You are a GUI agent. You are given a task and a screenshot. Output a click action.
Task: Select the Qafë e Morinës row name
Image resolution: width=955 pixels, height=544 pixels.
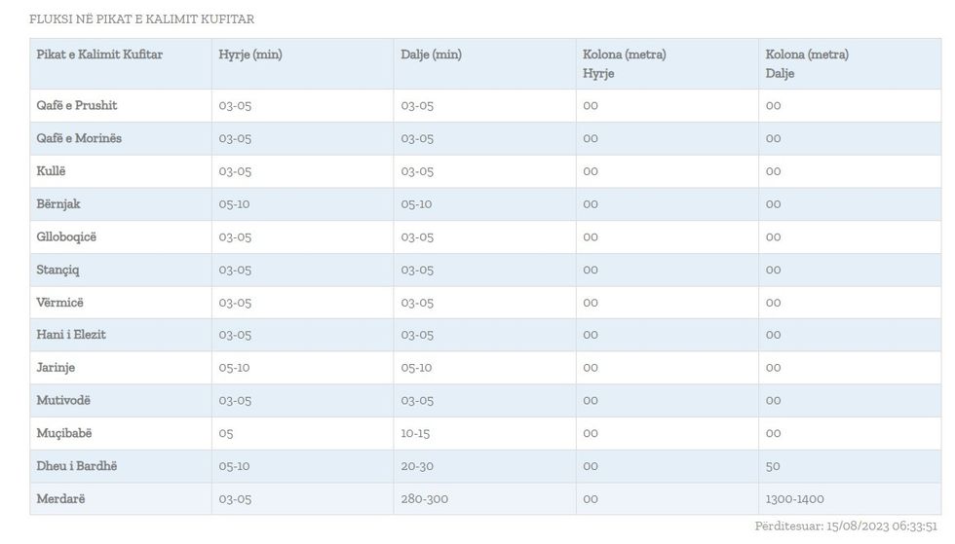coord(79,138)
